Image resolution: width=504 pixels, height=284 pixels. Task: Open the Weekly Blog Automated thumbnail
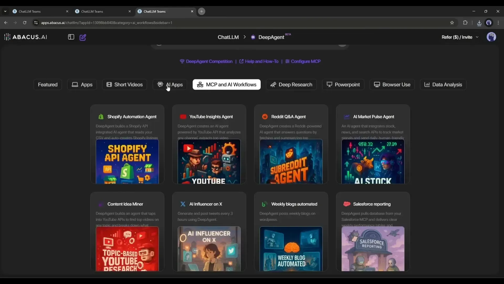click(291, 249)
